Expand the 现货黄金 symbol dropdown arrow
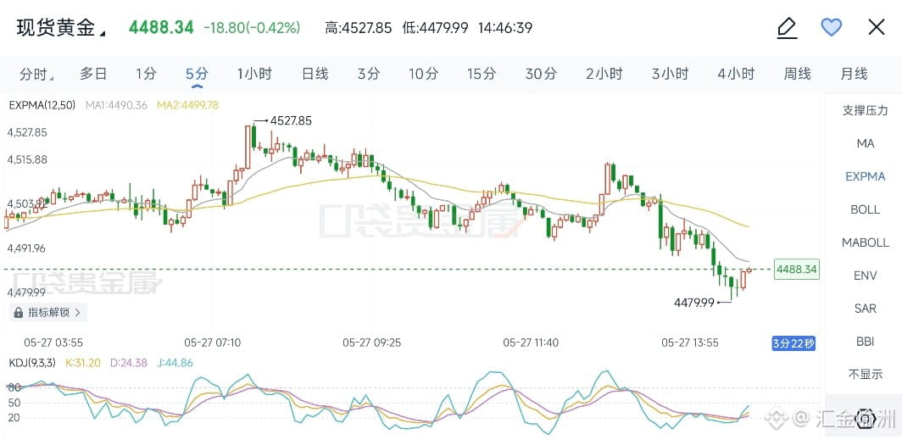The height and width of the screenshot is (440, 902). [x=103, y=33]
